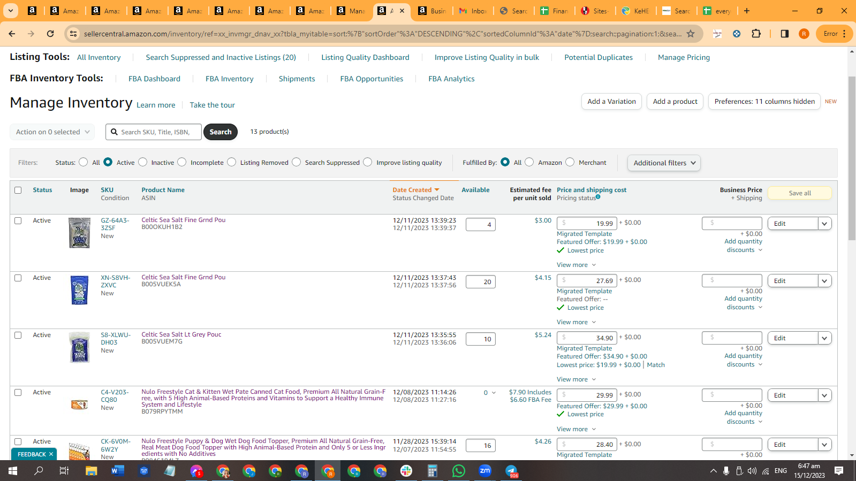Switch to the Inbox Gmail tab
The width and height of the screenshot is (856, 481).
473,11
